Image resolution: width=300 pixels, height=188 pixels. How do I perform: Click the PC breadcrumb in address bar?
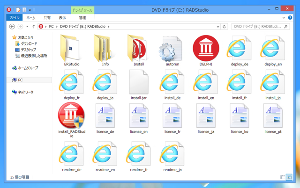pos(51,27)
